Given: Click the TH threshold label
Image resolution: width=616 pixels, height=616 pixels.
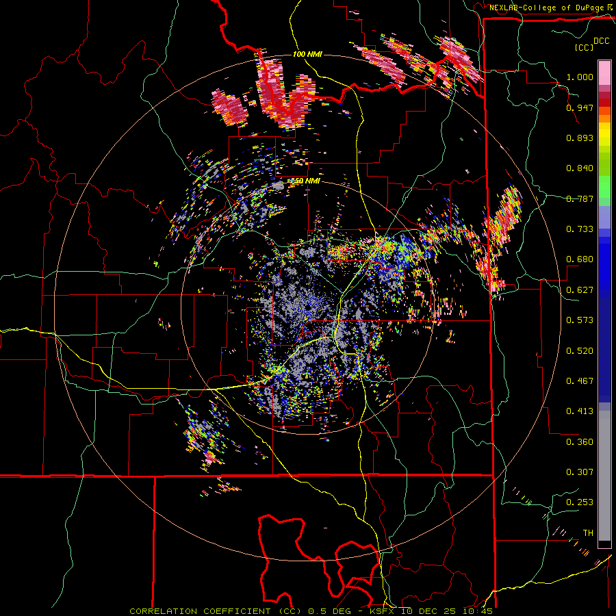Looking at the screenshot, I should point(588,533).
